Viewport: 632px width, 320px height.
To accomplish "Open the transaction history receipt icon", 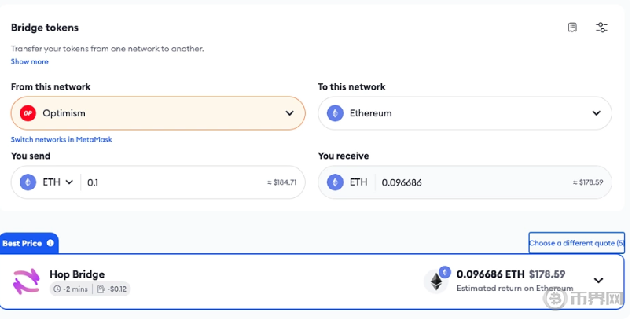I will (x=572, y=28).
